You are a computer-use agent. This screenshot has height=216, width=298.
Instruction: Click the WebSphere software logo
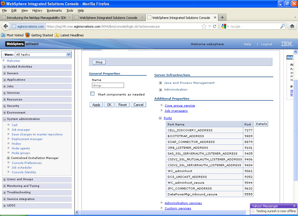[x=22, y=44]
